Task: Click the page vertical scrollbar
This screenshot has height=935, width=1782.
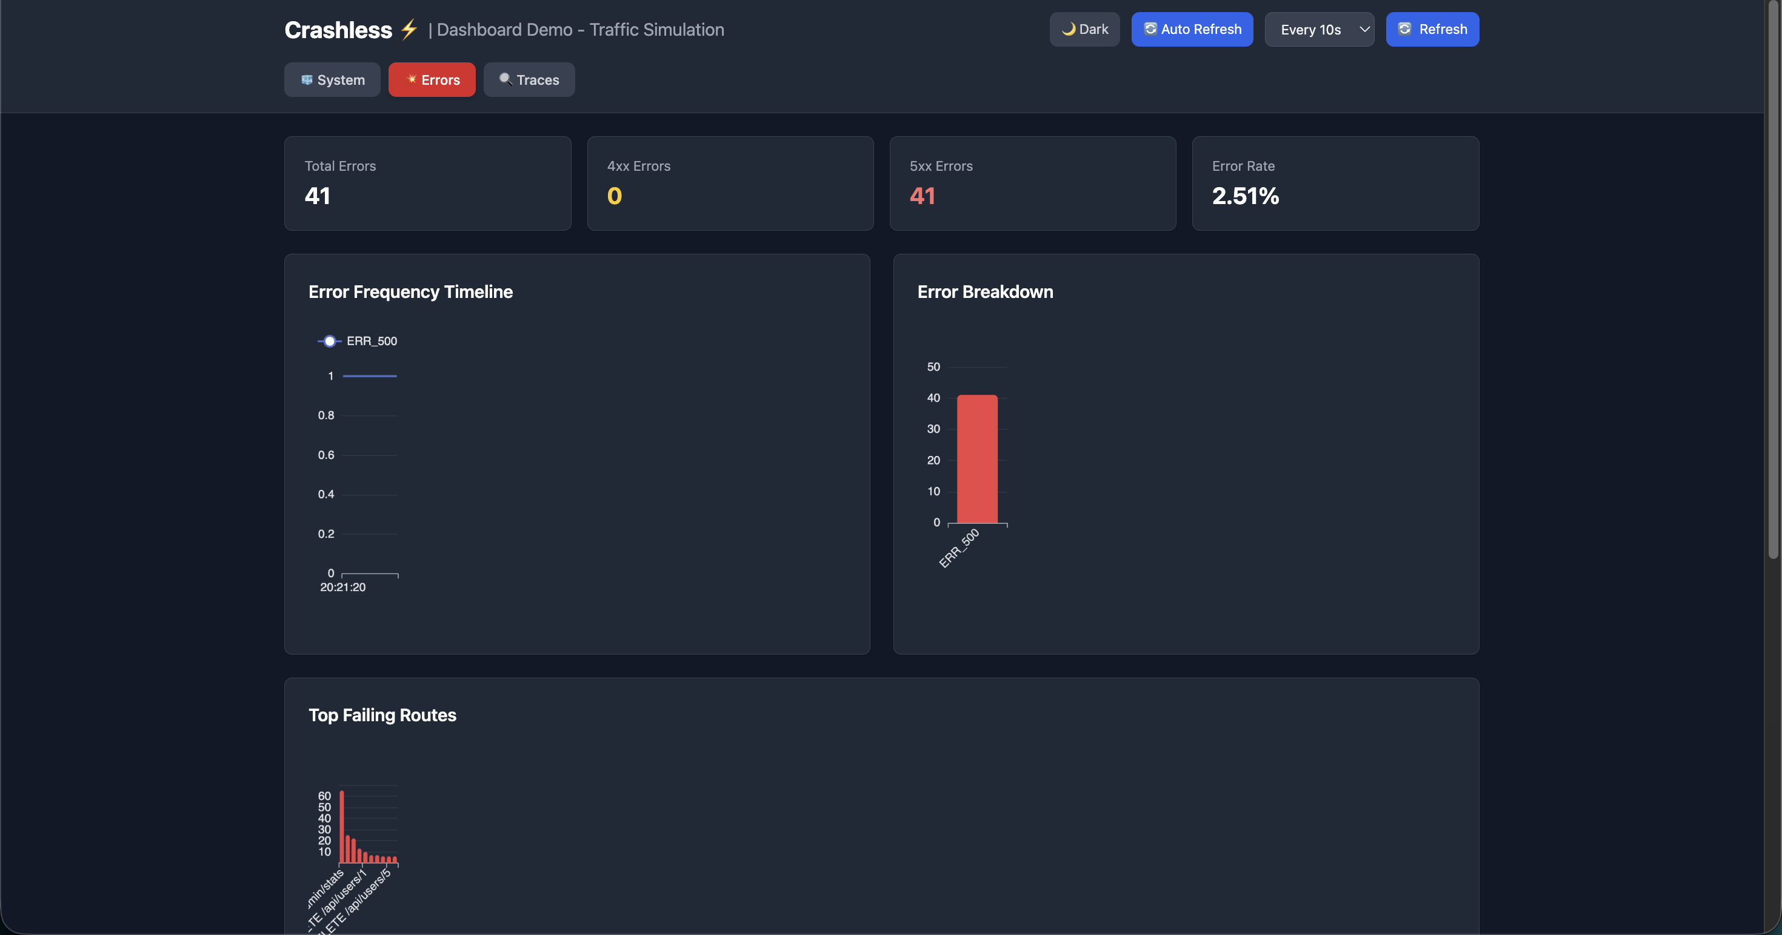Action: (1772, 276)
